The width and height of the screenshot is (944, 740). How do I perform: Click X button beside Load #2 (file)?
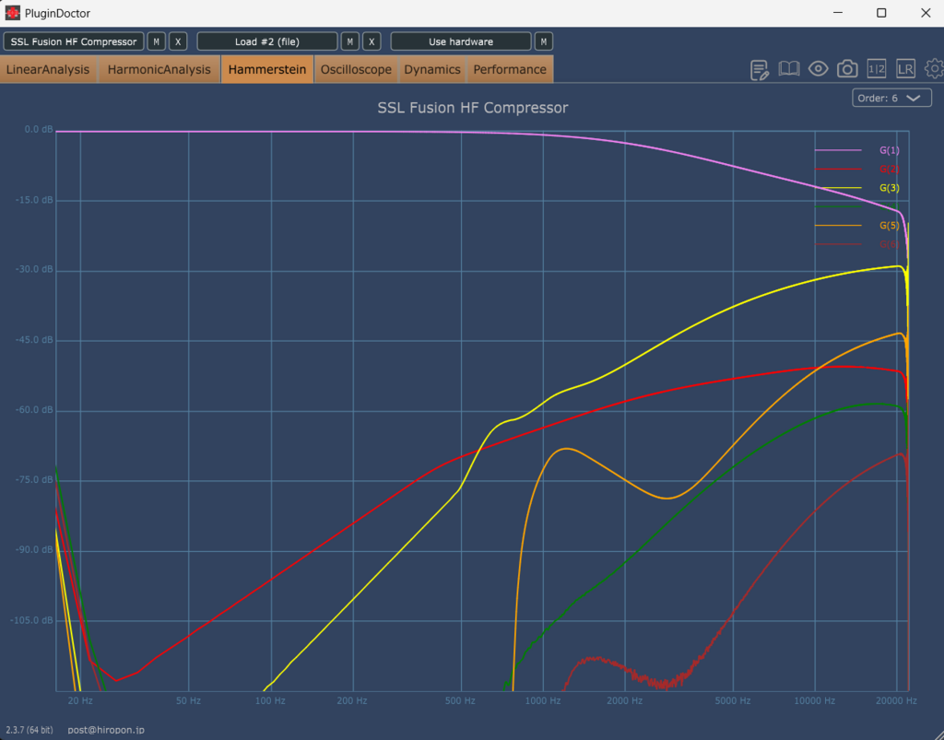(372, 41)
